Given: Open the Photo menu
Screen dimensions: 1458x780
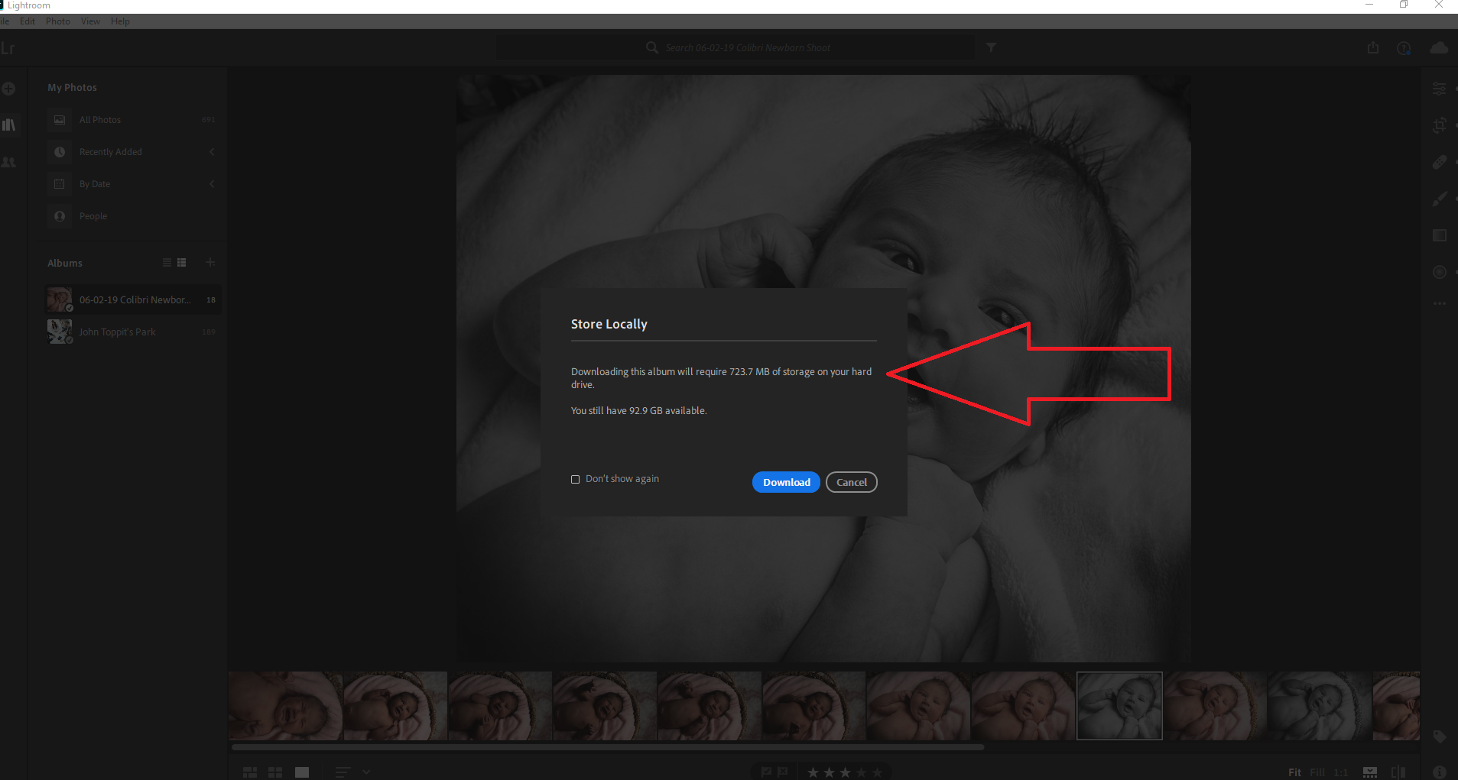Looking at the screenshot, I should (58, 21).
